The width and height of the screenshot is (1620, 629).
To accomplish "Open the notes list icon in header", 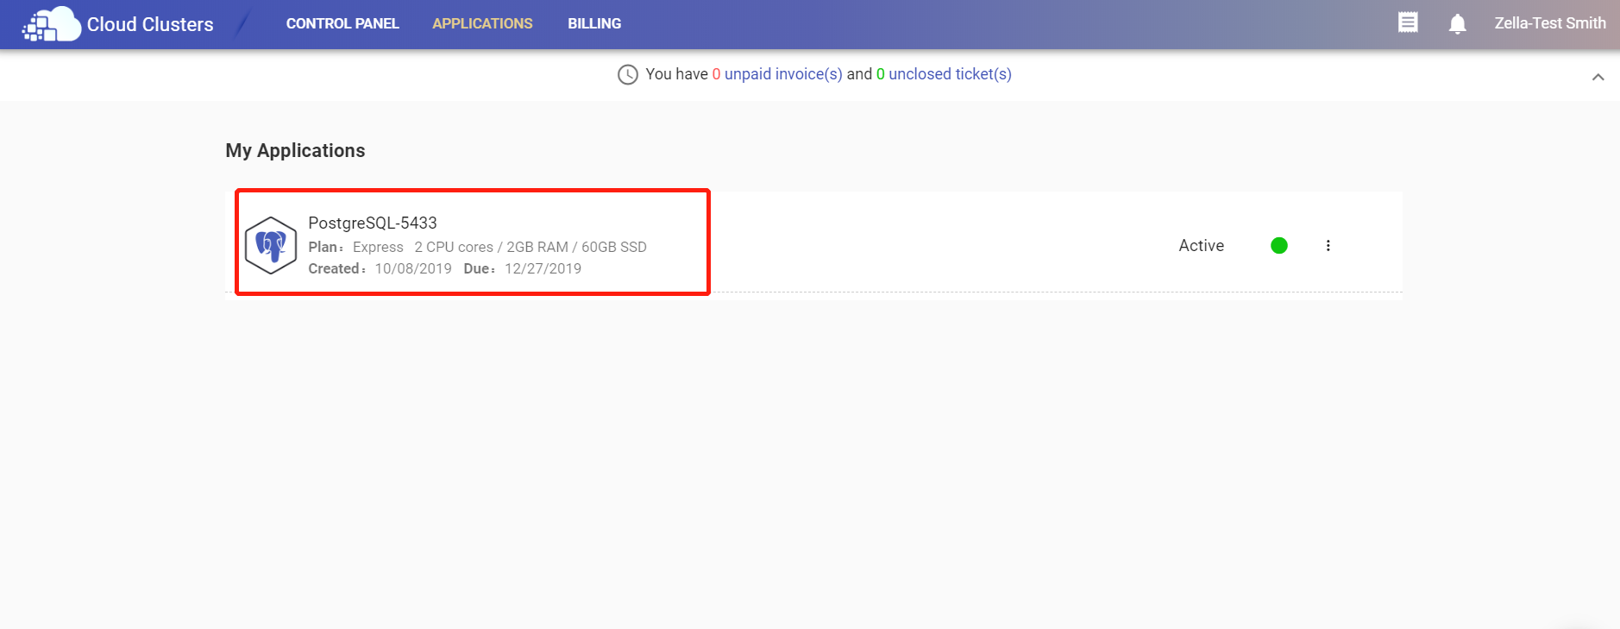I will coord(1408,23).
